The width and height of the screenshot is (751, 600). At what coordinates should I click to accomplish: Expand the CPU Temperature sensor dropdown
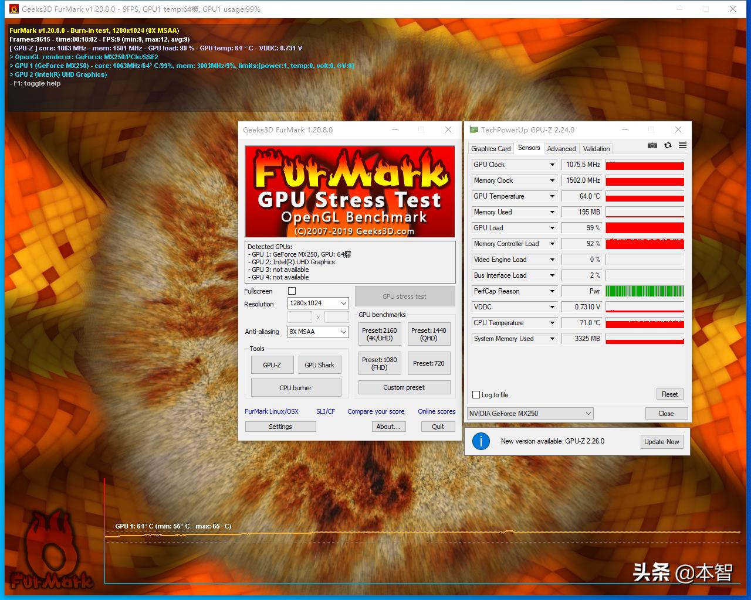[552, 323]
